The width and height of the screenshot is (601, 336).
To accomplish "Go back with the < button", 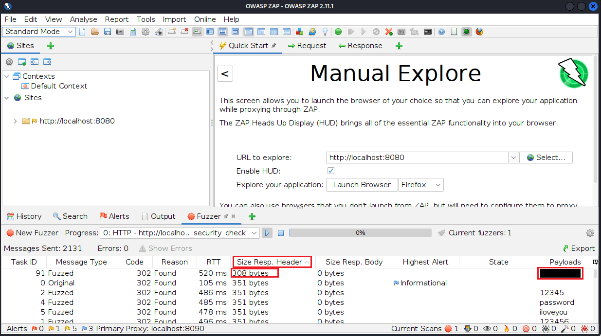I will [225, 73].
